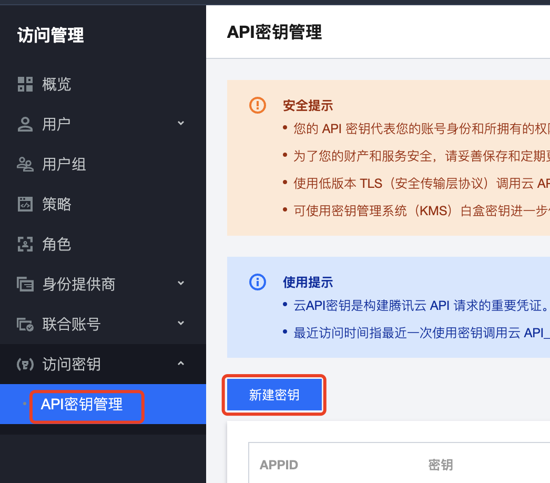This screenshot has width=550, height=483.
Task: Open the API密钥管理 sidebar item
Action: tap(82, 404)
